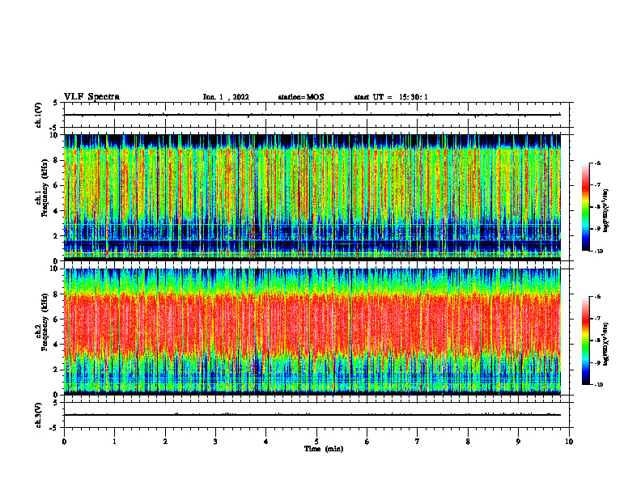This screenshot has height=495, width=641.
Task: Click the 'ch.1(V)' axis label
Action: (39, 115)
